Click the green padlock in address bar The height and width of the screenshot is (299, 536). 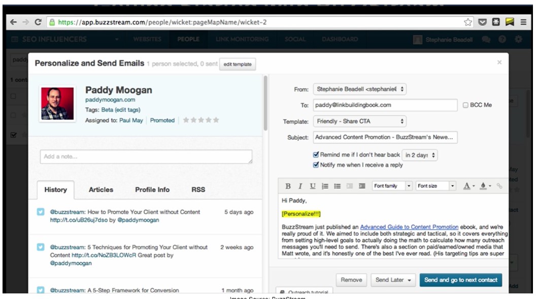click(x=52, y=22)
